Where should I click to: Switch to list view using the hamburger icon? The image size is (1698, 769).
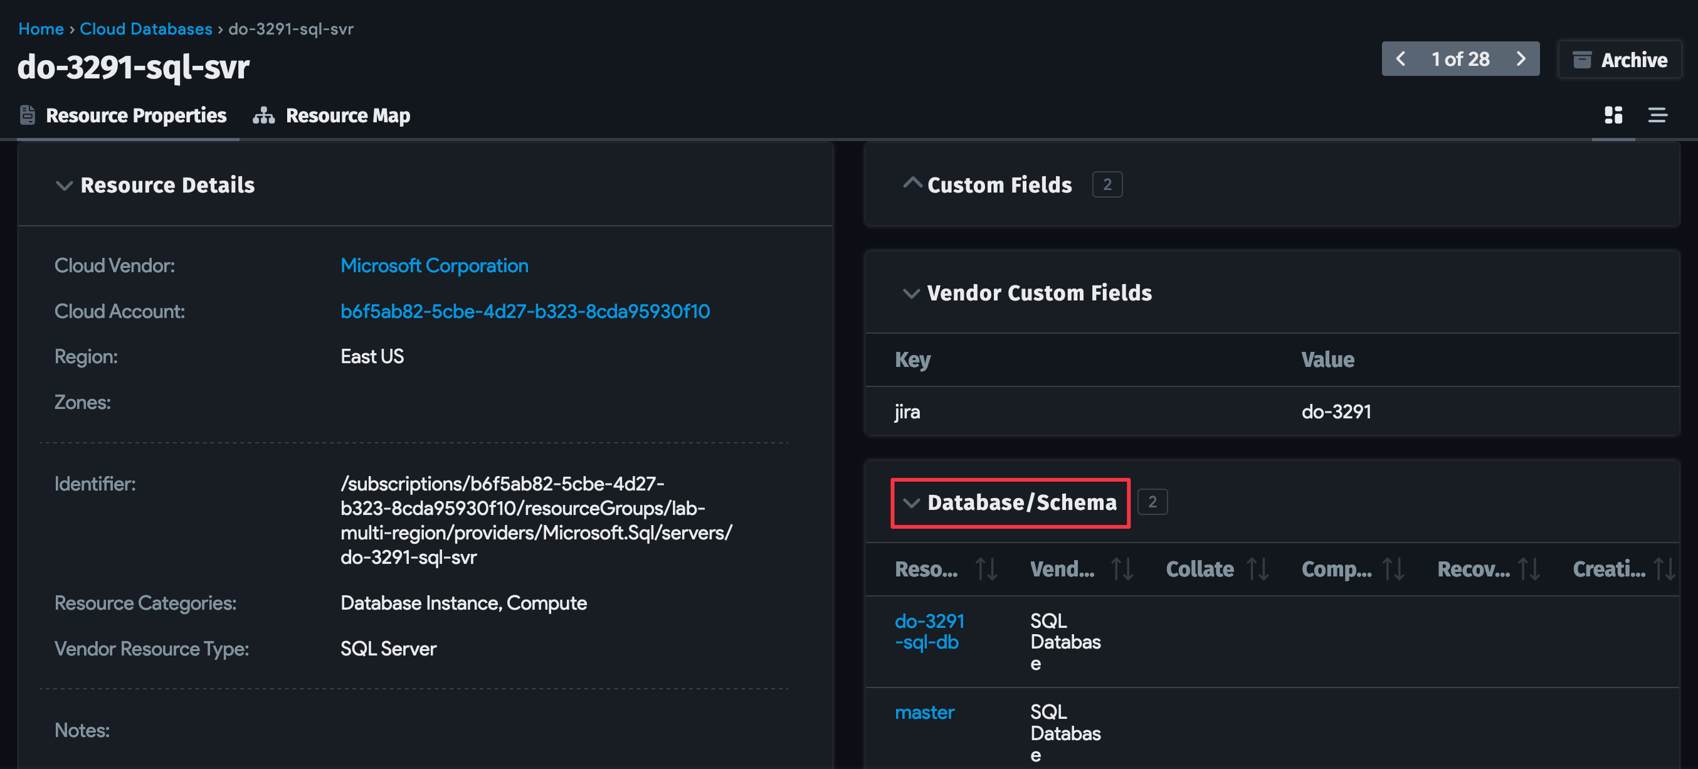point(1658,115)
